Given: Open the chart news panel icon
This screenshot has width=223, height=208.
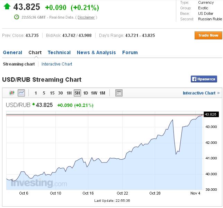Looking at the screenshot, I should click(x=118, y=93).
